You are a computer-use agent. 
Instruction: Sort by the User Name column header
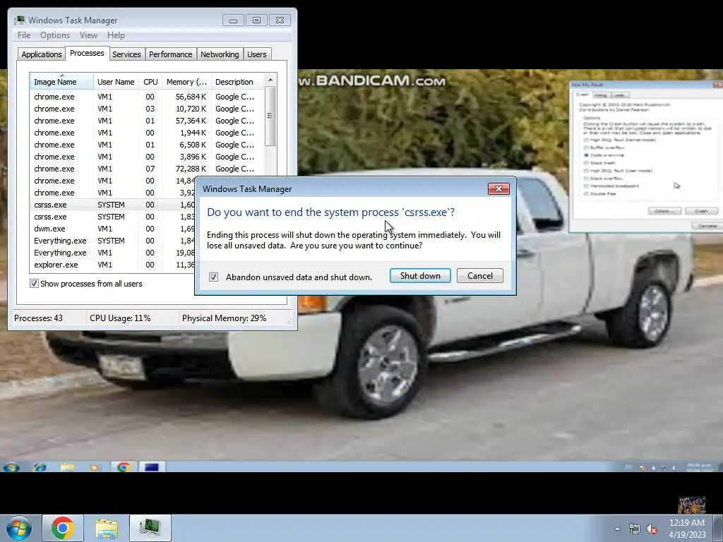tap(116, 82)
